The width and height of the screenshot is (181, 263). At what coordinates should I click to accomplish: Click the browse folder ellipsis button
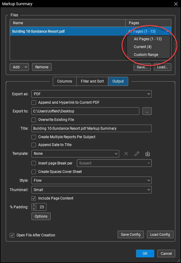click(147, 111)
